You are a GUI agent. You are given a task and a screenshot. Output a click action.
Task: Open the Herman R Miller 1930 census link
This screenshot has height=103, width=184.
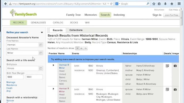[64, 66]
